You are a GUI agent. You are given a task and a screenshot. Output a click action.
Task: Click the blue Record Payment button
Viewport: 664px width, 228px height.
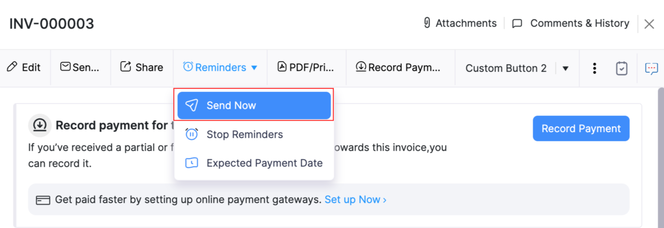point(581,128)
